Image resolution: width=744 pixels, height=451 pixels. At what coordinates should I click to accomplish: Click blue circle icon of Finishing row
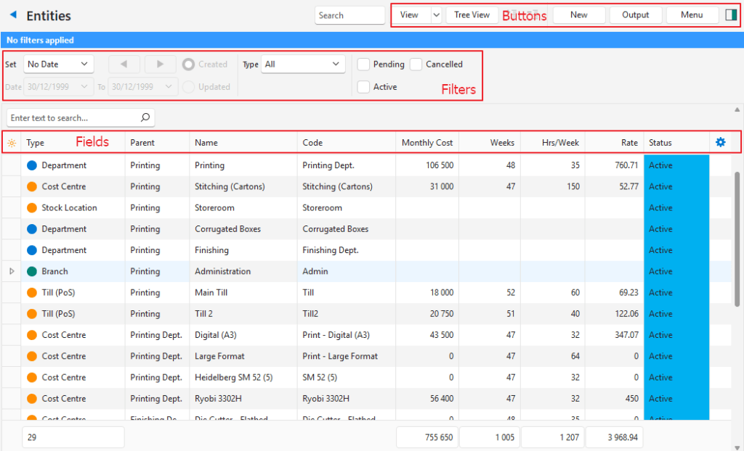pyautogui.click(x=32, y=250)
